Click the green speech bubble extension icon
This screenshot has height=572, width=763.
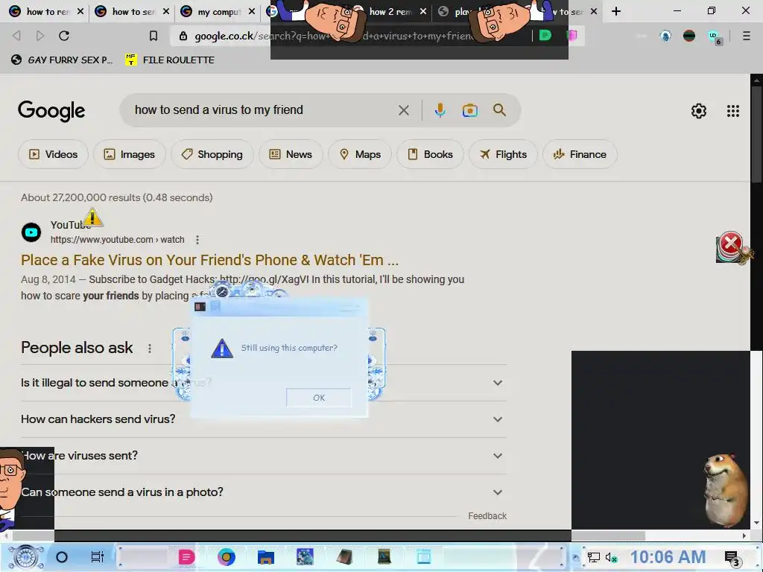[x=545, y=36]
